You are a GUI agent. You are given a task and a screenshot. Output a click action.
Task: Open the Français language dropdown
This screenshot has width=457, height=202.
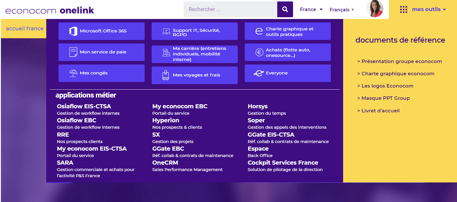click(342, 10)
